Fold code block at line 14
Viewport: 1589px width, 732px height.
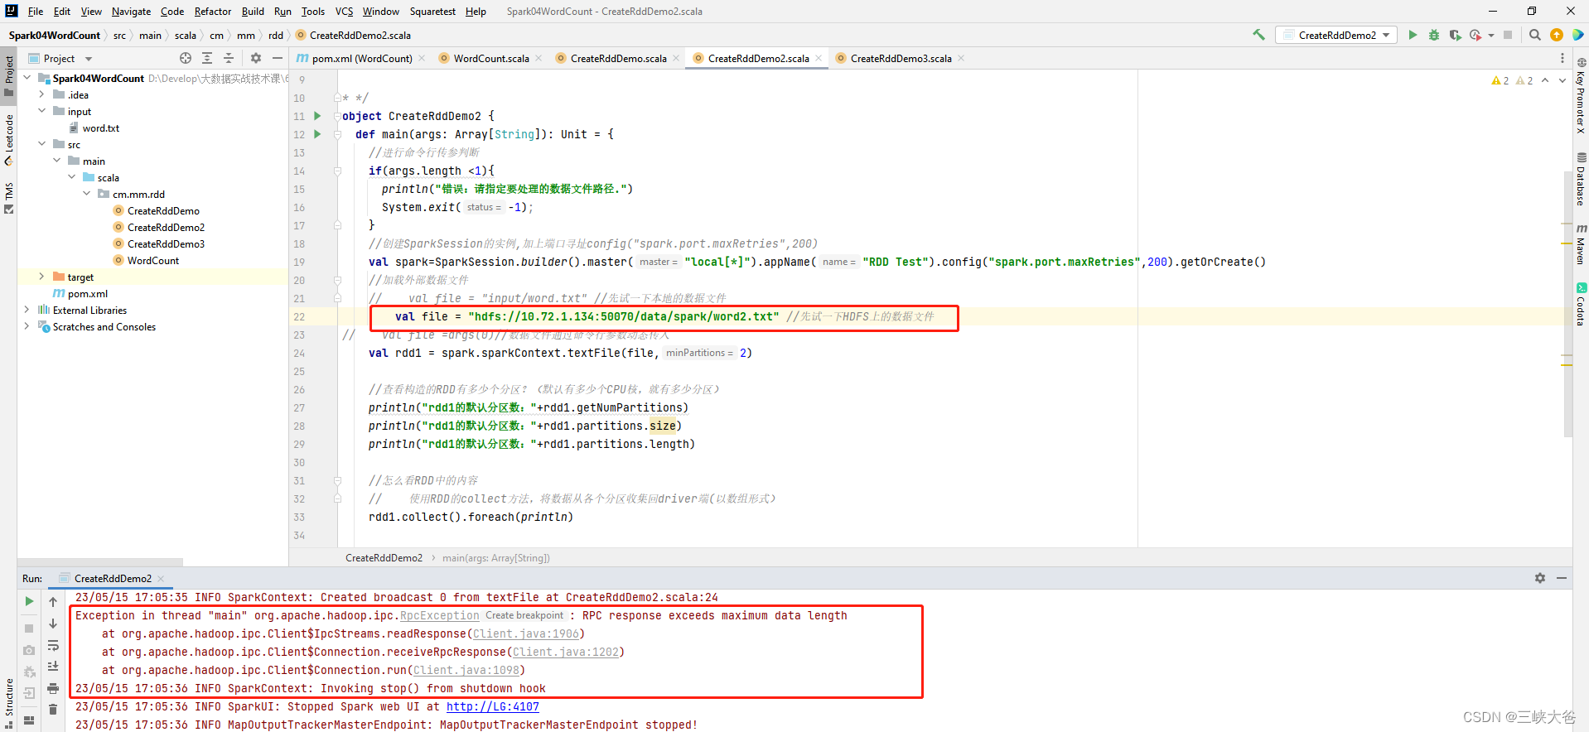click(x=337, y=171)
